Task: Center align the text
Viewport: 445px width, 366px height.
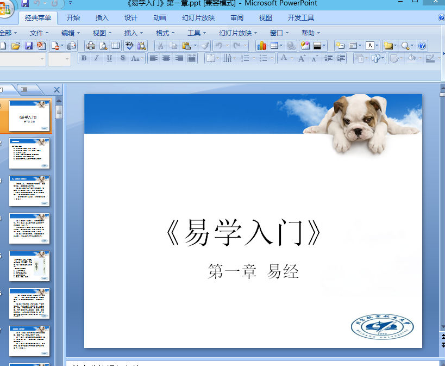Action: click(166, 58)
